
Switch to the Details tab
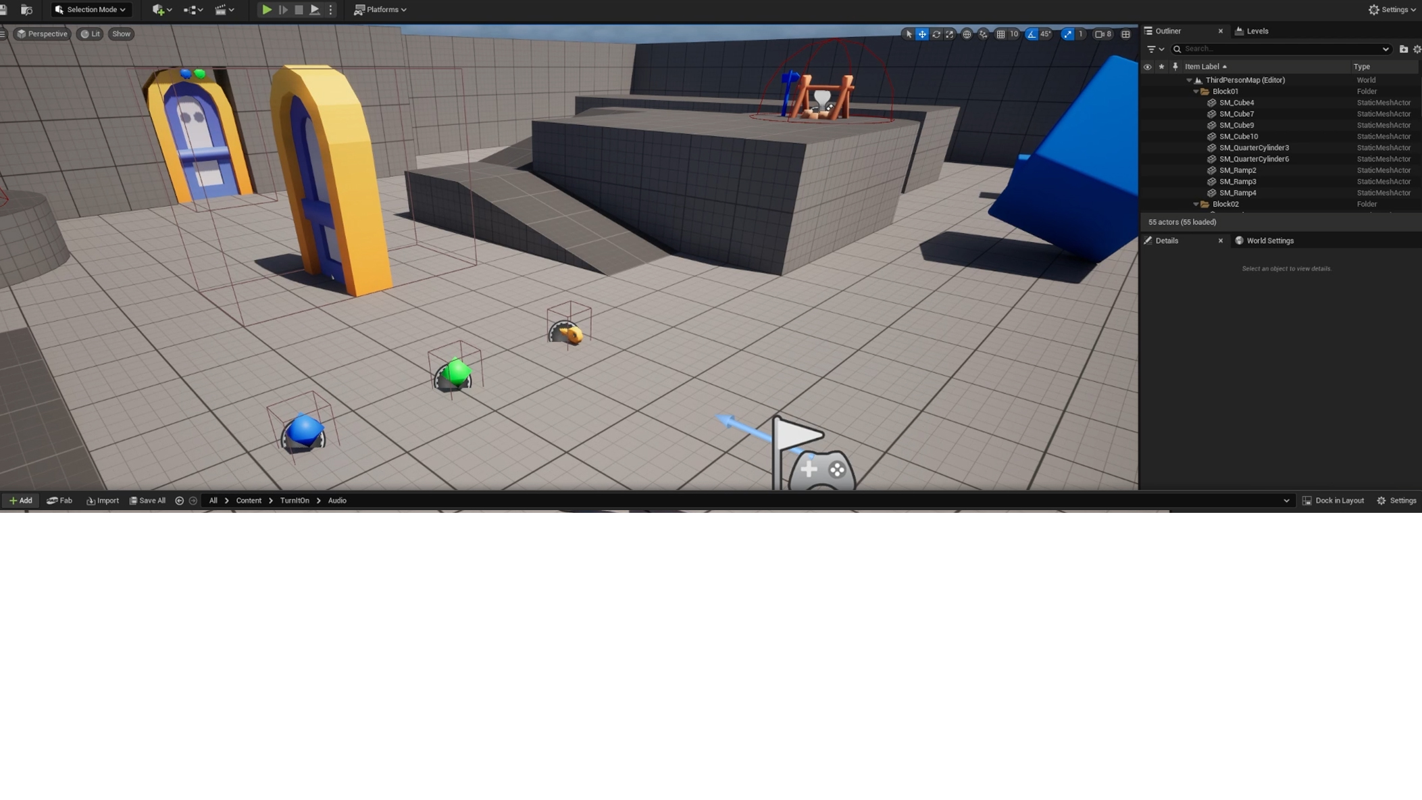[x=1167, y=241]
